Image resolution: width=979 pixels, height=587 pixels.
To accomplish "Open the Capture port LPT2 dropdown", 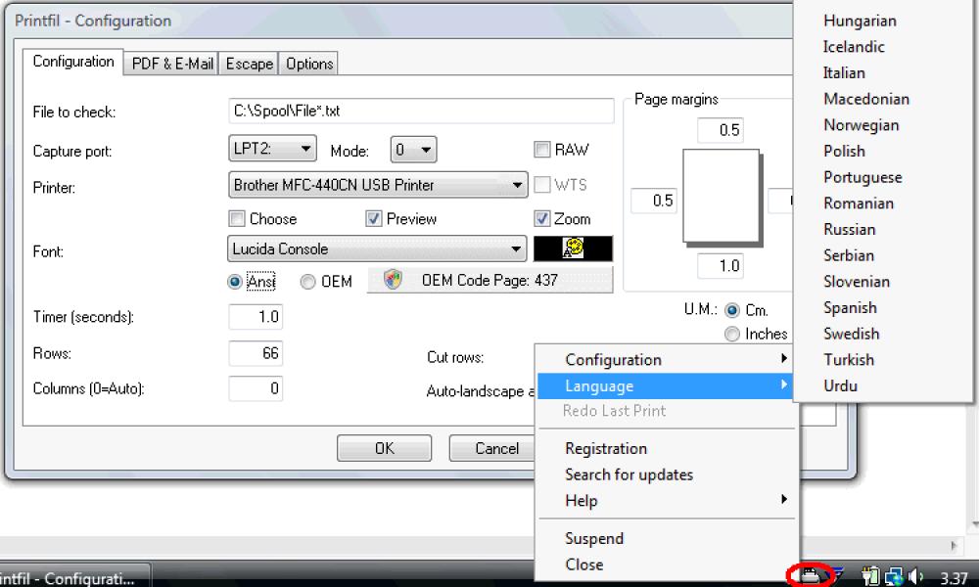I will (272, 150).
